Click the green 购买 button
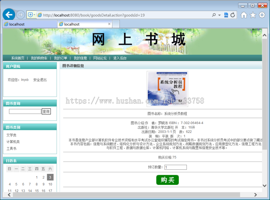270x200 pixels. click(x=167, y=180)
